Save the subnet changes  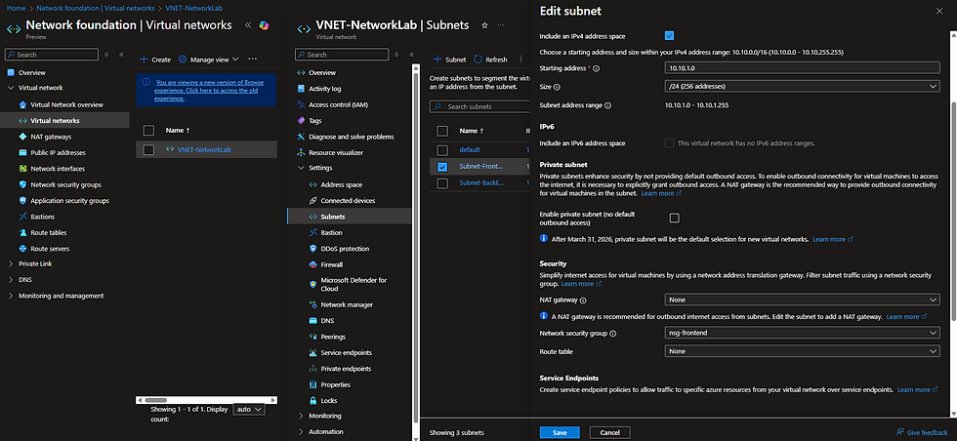pos(560,432)
